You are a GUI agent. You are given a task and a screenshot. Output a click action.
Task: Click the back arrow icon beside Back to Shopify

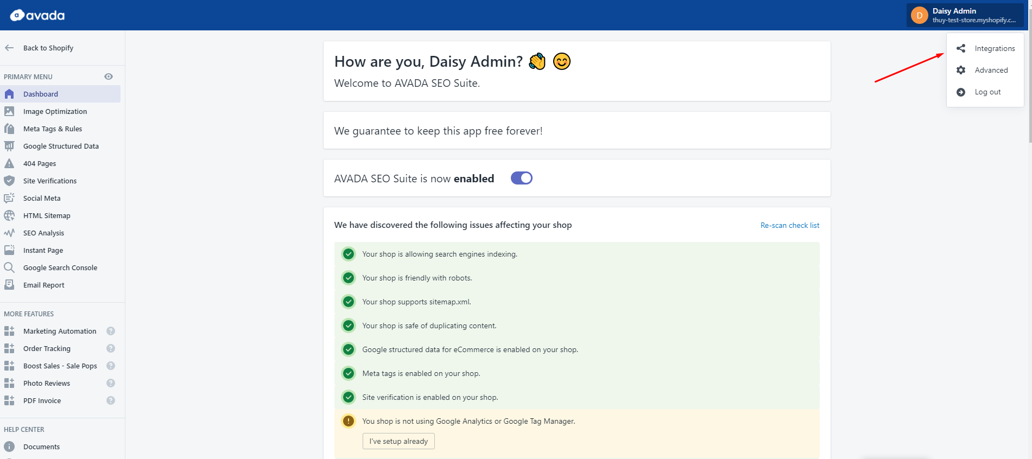click(9, 48)
